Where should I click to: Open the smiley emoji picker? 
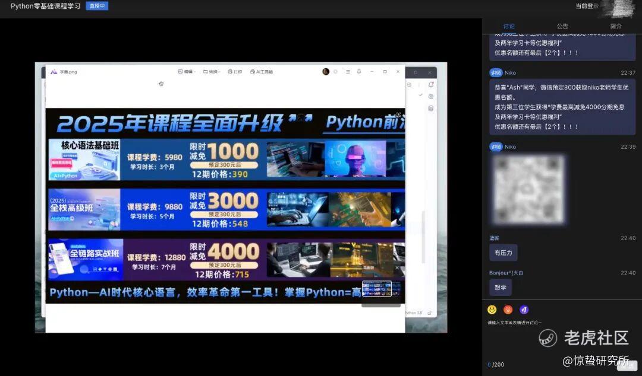(x=492, y=310)
